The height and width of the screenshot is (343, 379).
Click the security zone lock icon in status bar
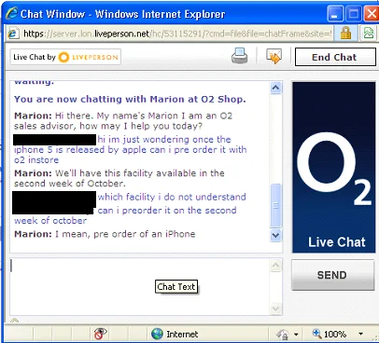283,335
